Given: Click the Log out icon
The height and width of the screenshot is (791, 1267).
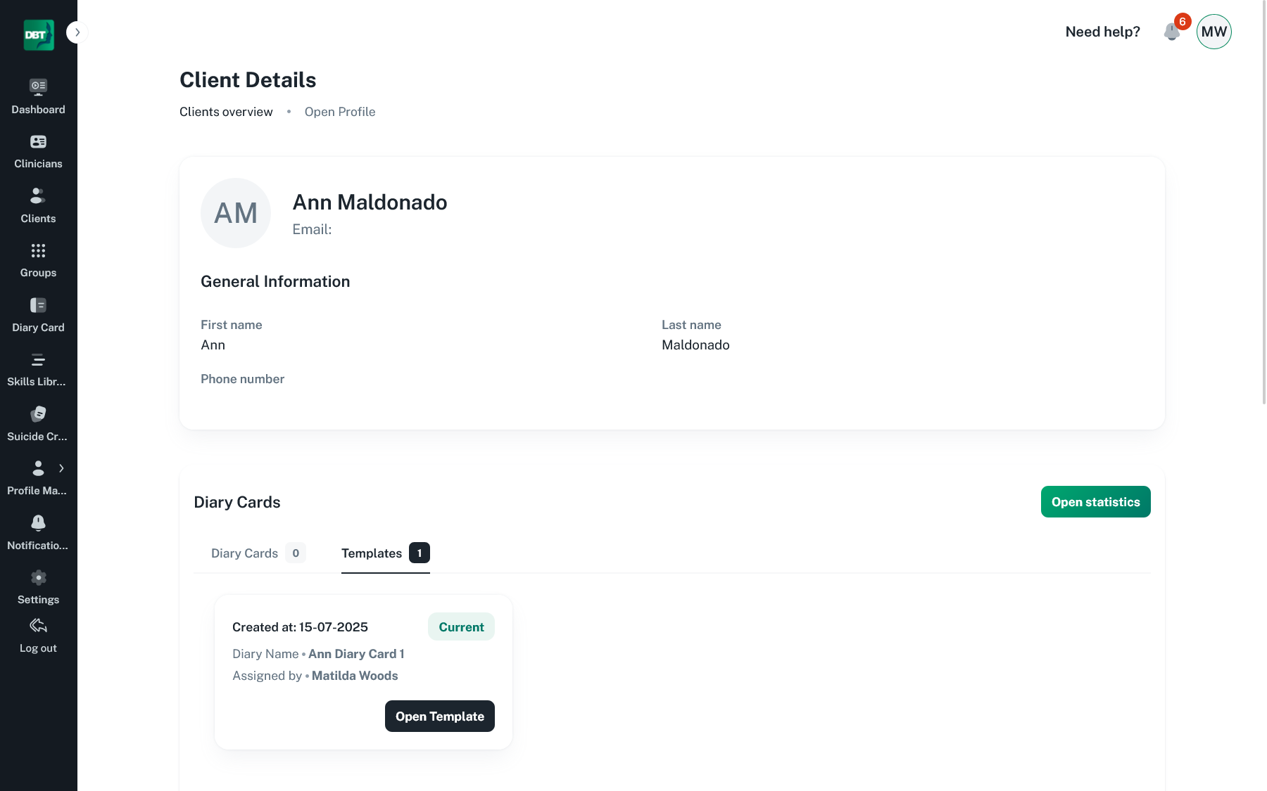Looking at the screenshot, I should click(x=38, y=626).
